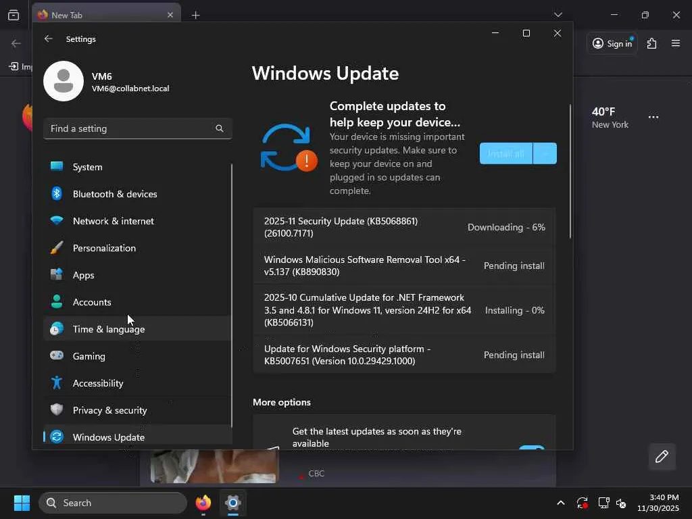
Task: Click the Install all button
Action: (x=505, y=153)
